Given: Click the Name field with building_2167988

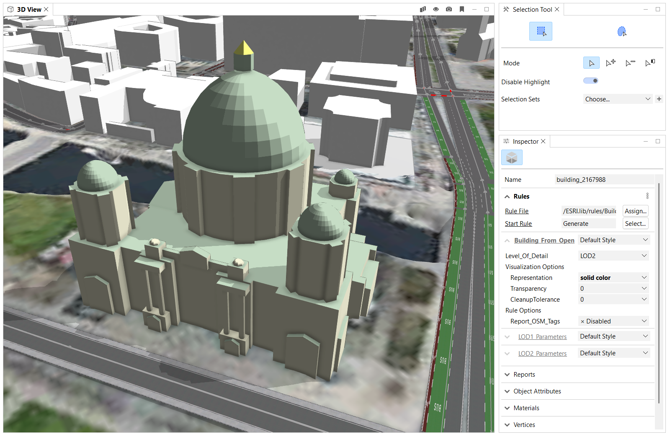Looking at the screenshot, I should 603,180.
